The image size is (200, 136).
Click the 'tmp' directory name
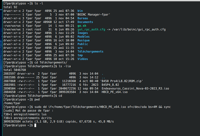[80, 55]
